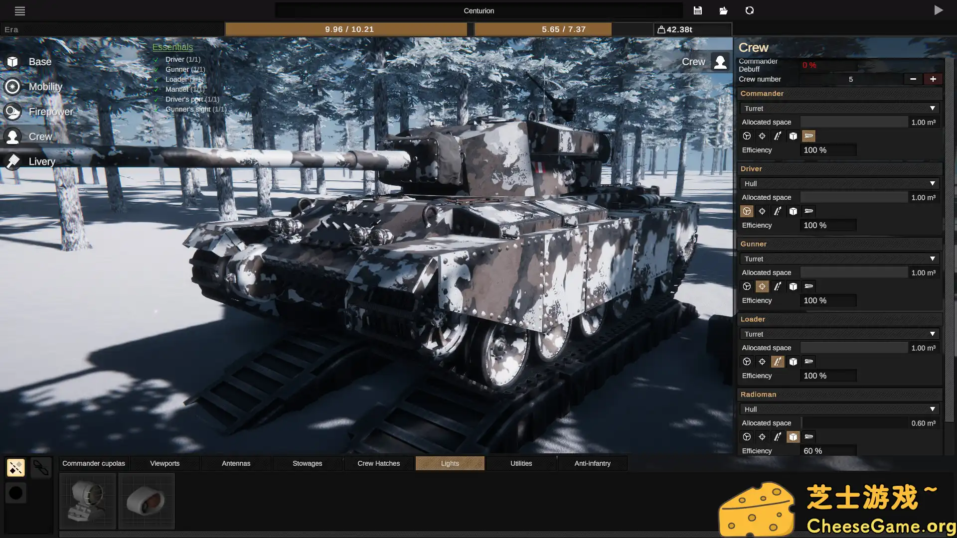957x538 pixels.
Task: Switch to the Crew Hatches tab
Action: 378,463
